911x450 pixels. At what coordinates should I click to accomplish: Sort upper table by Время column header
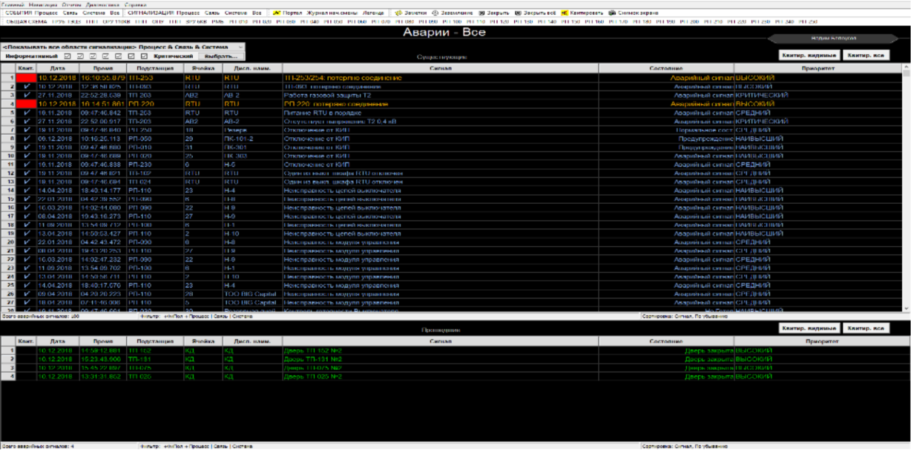pos(102,67)
